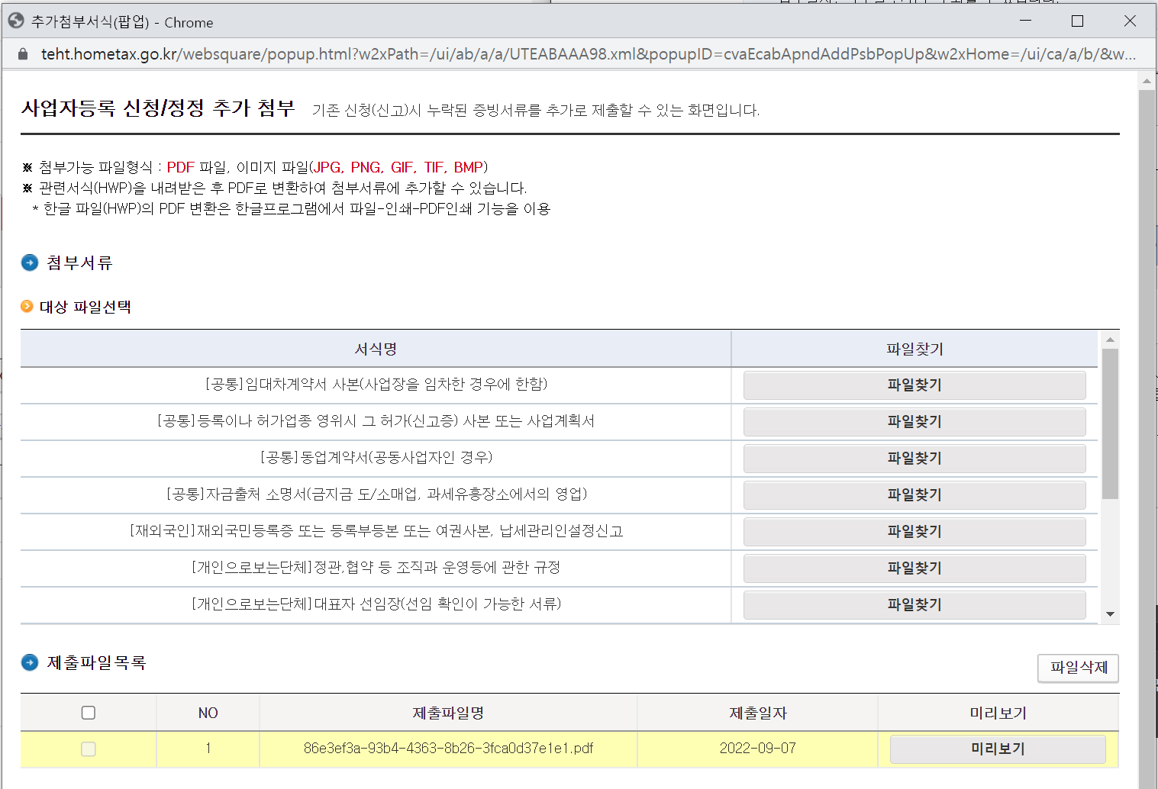Click the Chrome globe icon in title bar
This screenshot has width=1158, height=789.
(x=15, y=21)
